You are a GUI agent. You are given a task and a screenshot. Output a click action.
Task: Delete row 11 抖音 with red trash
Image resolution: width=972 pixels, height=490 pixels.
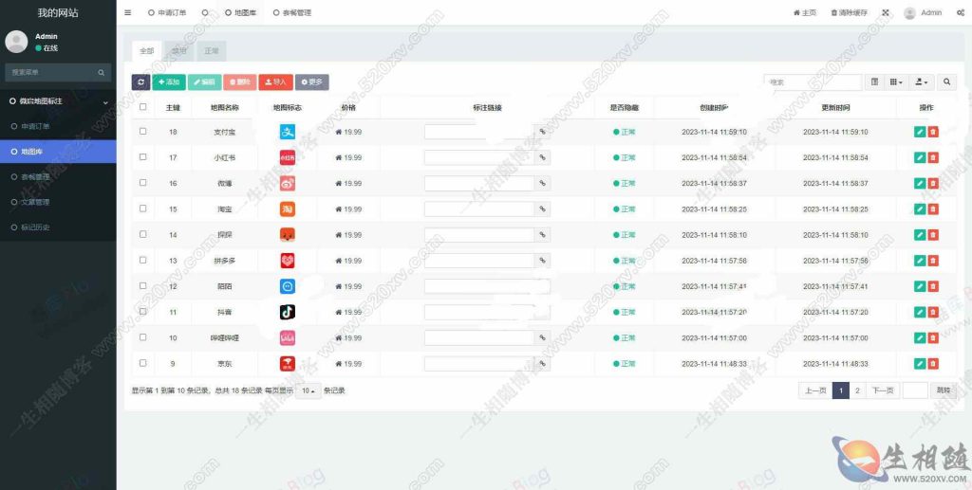point(933,312)
